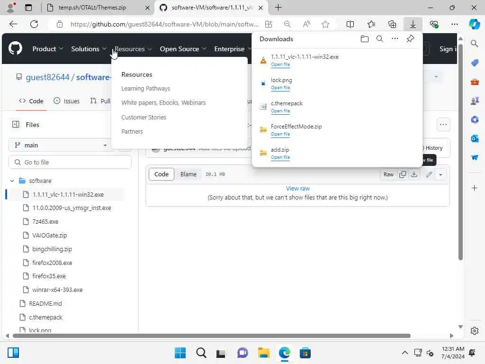
Task: Collapse the software folder
Action: 12,181
